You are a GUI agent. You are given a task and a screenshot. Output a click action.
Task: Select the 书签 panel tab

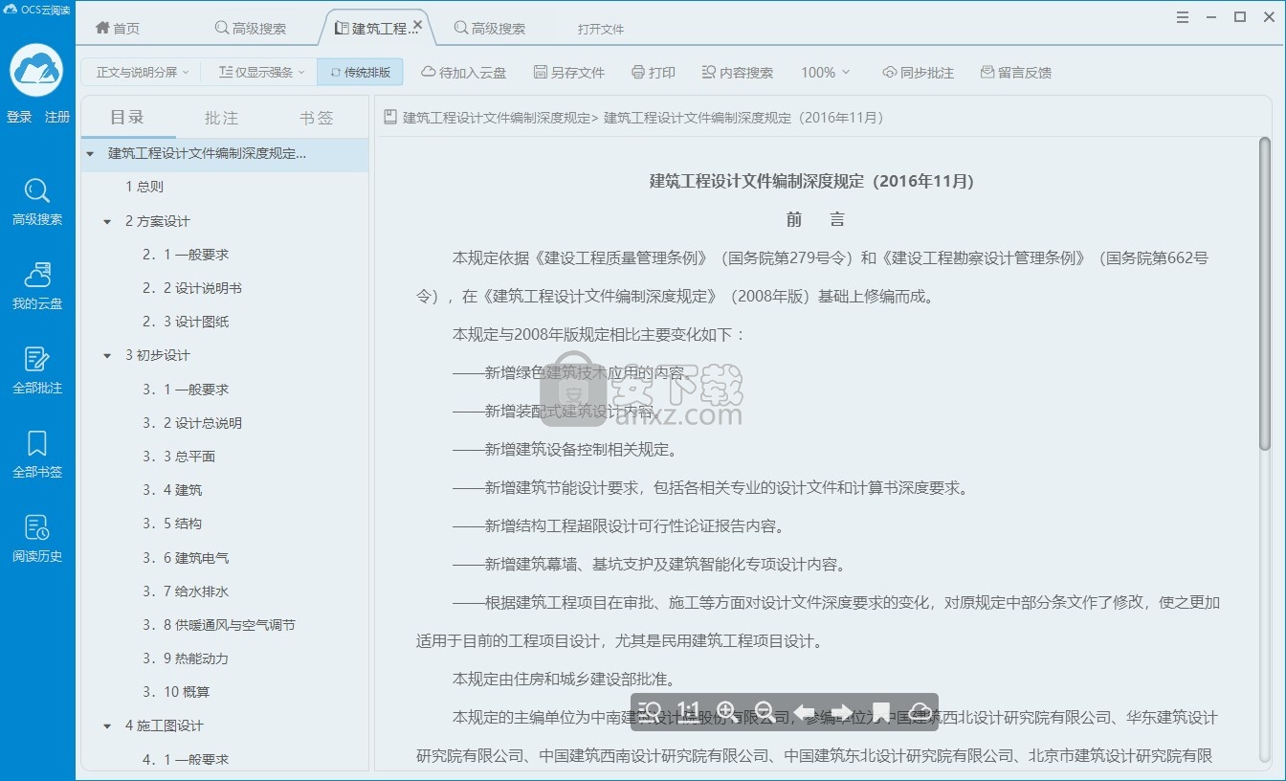317,118
